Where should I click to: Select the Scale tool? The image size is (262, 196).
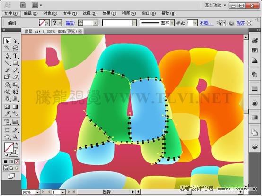(x=15, y=85)
